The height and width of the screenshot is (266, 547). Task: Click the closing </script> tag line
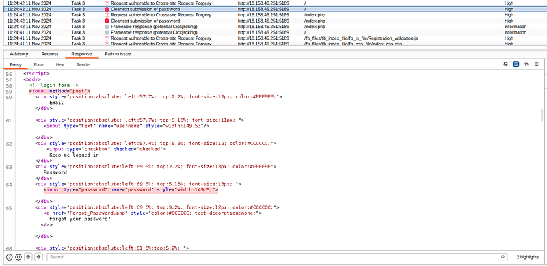click(36, 74)
